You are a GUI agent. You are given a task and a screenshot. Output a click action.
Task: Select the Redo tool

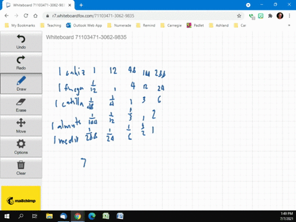(21, 63)
